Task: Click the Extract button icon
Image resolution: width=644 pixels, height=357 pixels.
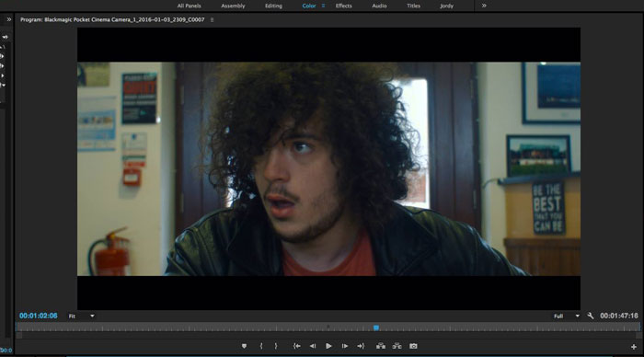Action: click(x=397, y=346)
